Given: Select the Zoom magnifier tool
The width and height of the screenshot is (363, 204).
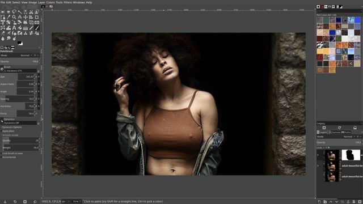Looking at the screenshot, I should click(x=14, y=17).
